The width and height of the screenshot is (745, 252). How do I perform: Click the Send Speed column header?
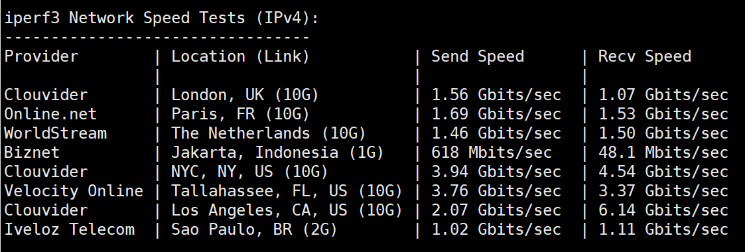478,56
